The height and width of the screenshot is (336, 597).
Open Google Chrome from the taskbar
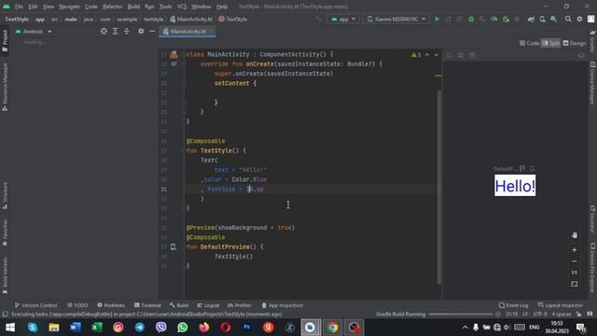click(x=332, y=328)
